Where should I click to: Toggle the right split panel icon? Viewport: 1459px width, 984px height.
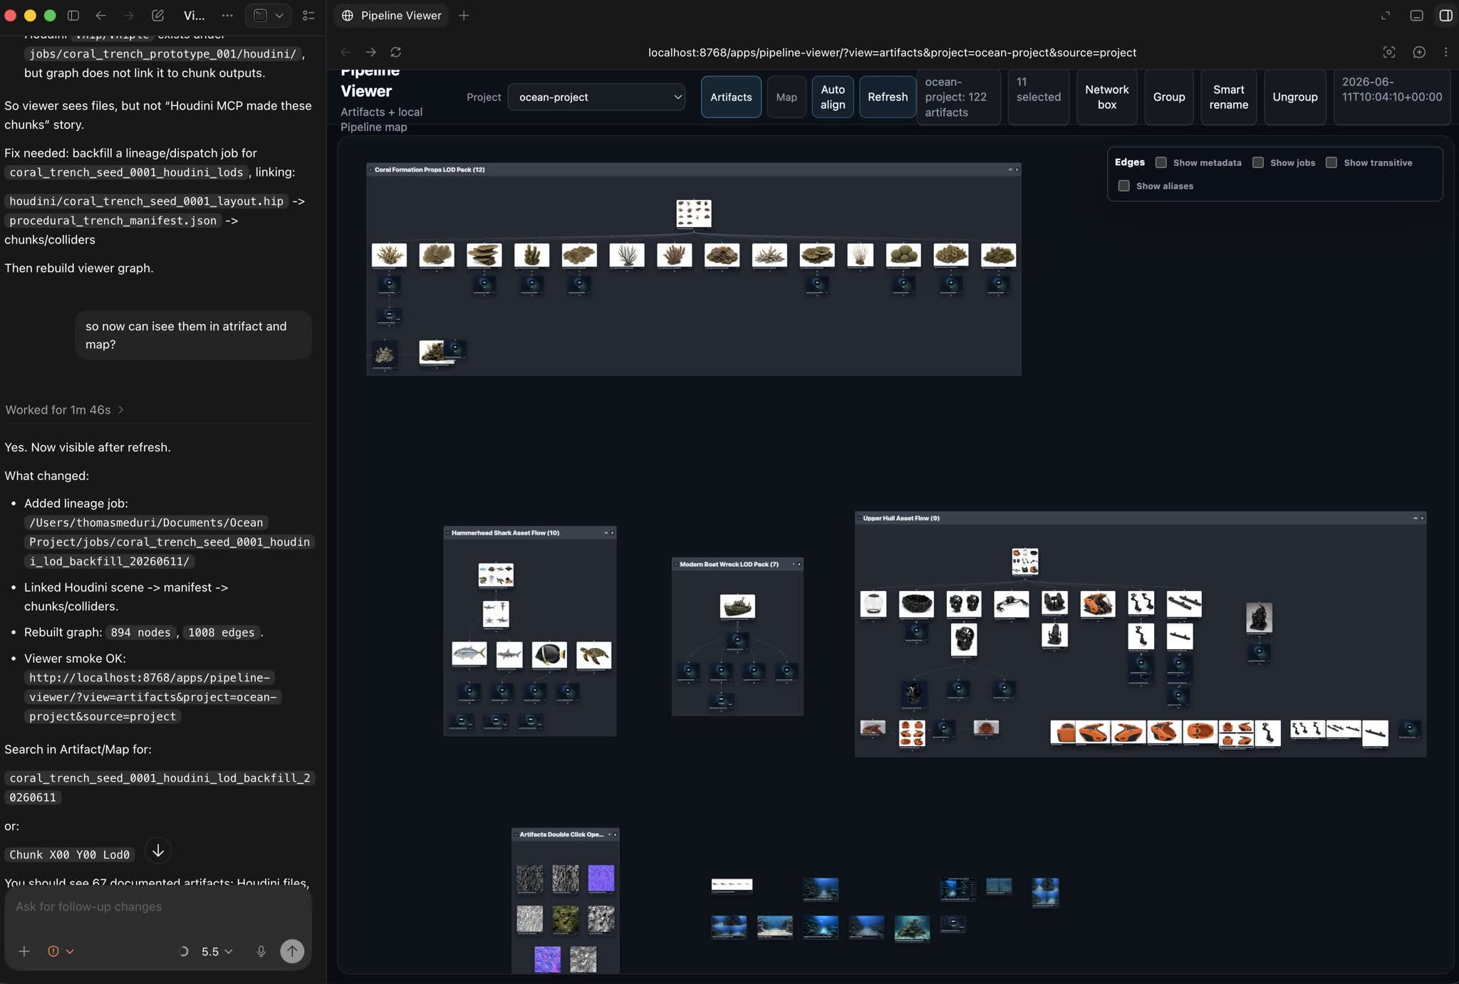click(1445, 15)
